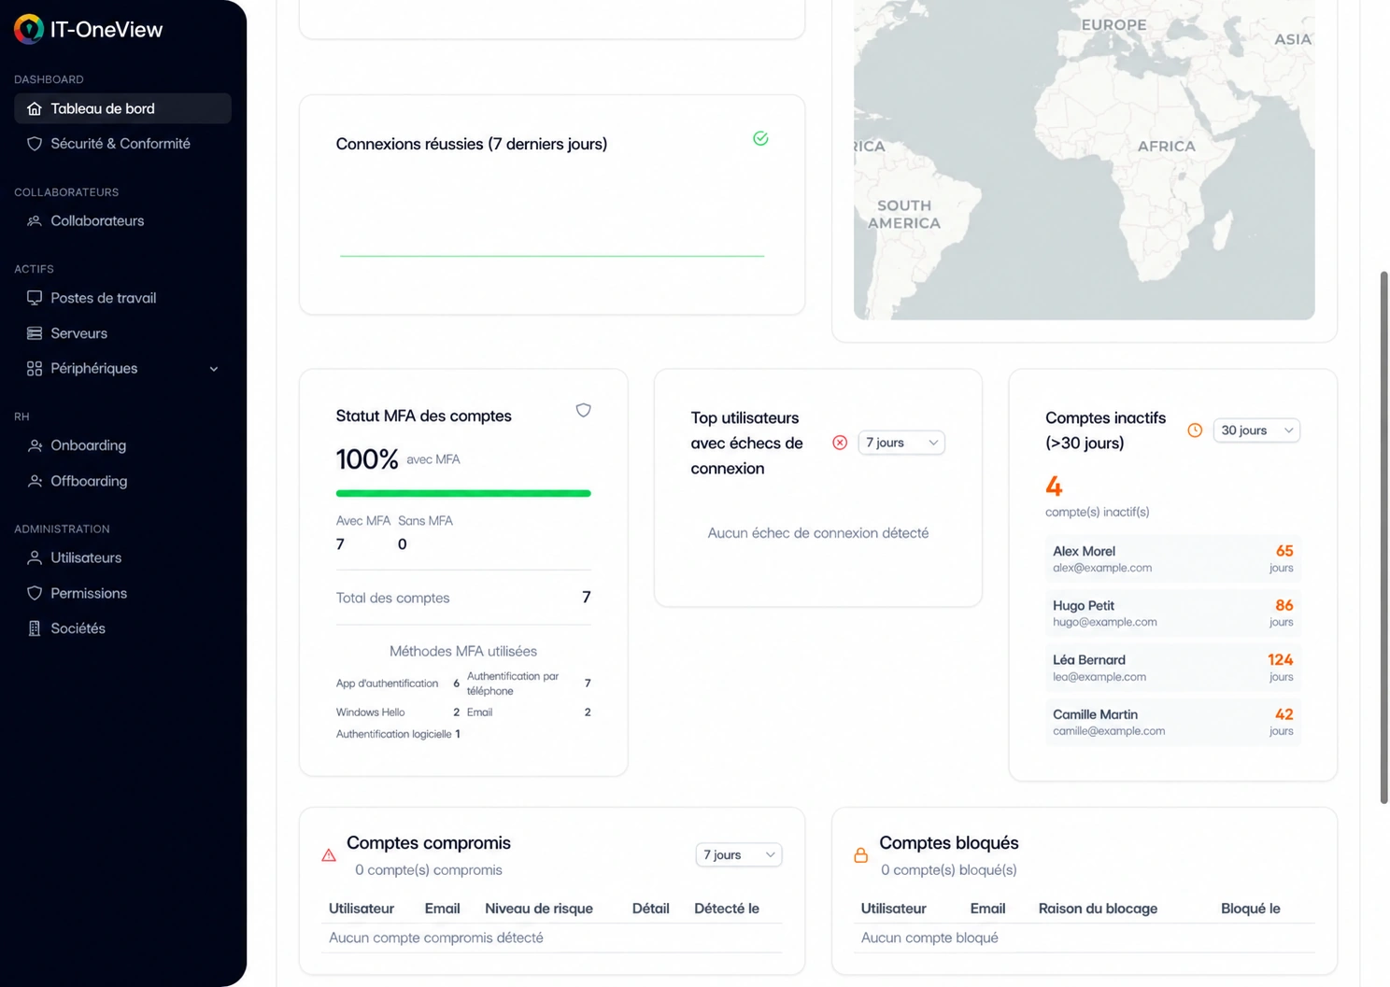Click the green MFA progress bar
The height and width of the screenshot is (987, 1390).
click(x=463, y=493)
